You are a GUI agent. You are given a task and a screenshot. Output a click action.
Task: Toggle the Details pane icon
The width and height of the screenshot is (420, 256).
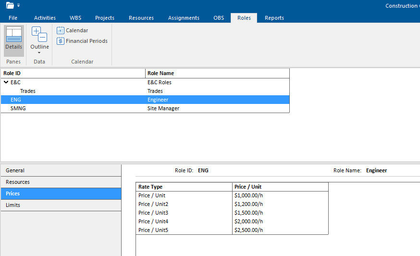(13, 34)
